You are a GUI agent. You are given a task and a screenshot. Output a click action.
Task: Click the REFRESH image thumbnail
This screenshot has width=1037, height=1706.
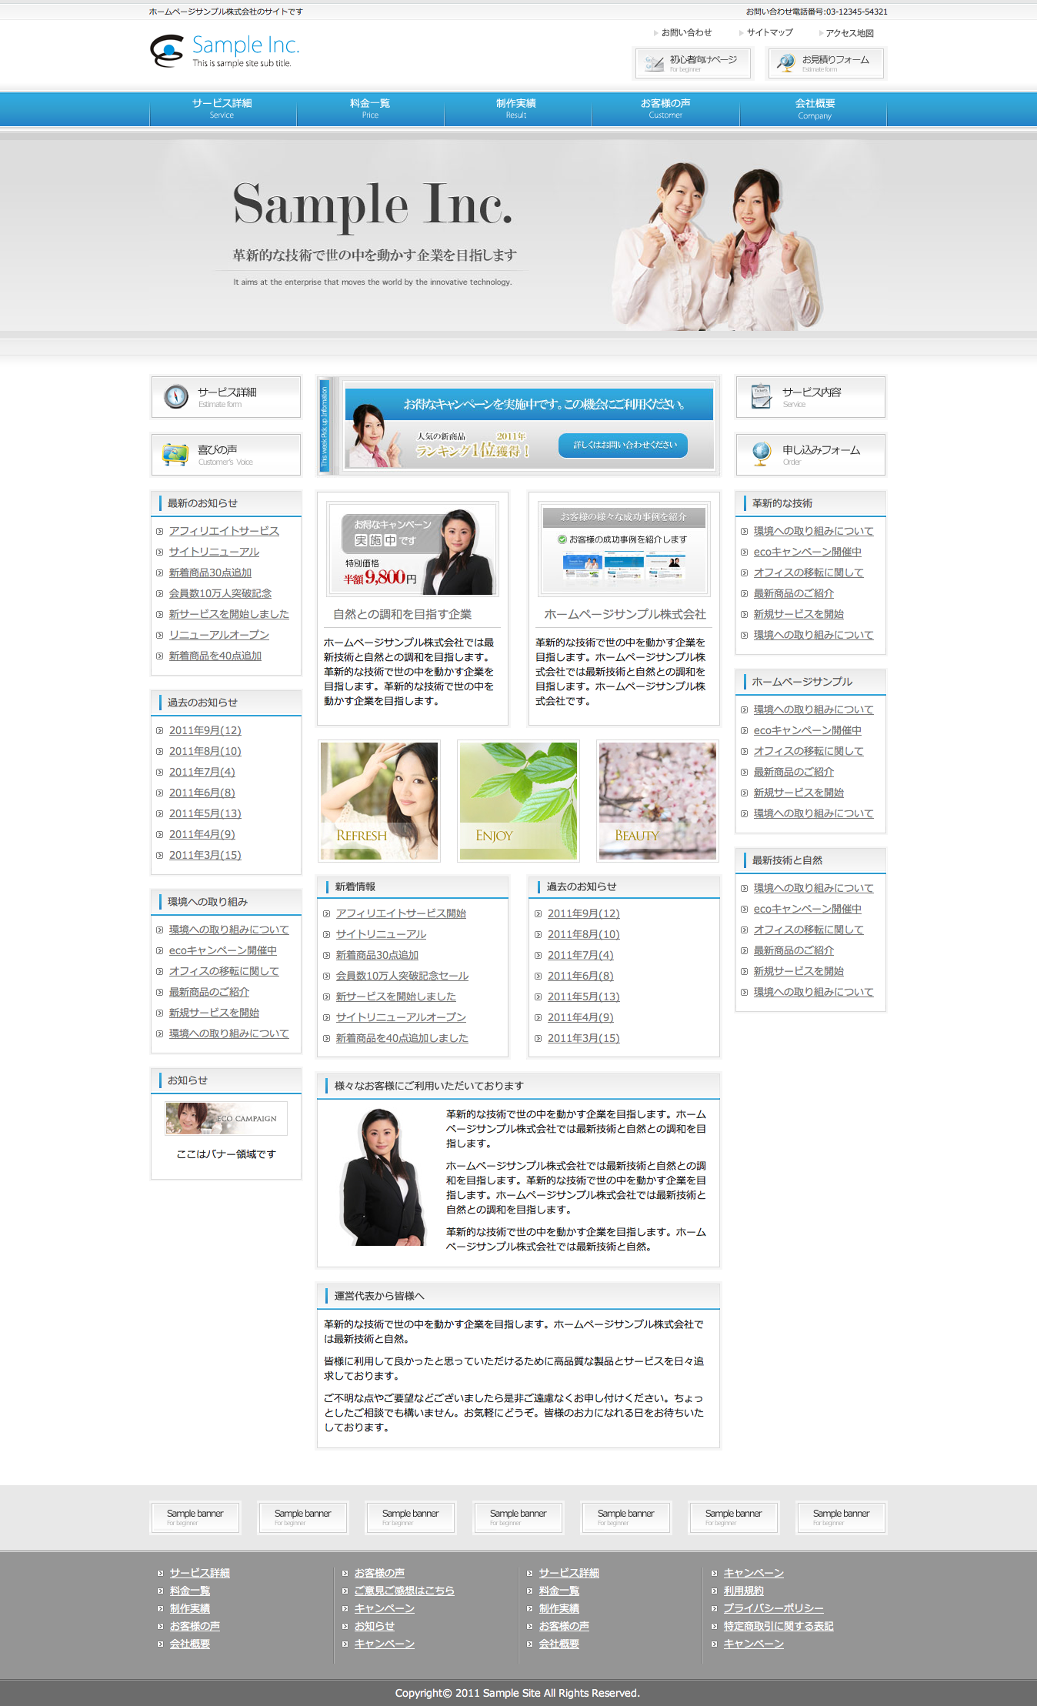coord(379,801)
